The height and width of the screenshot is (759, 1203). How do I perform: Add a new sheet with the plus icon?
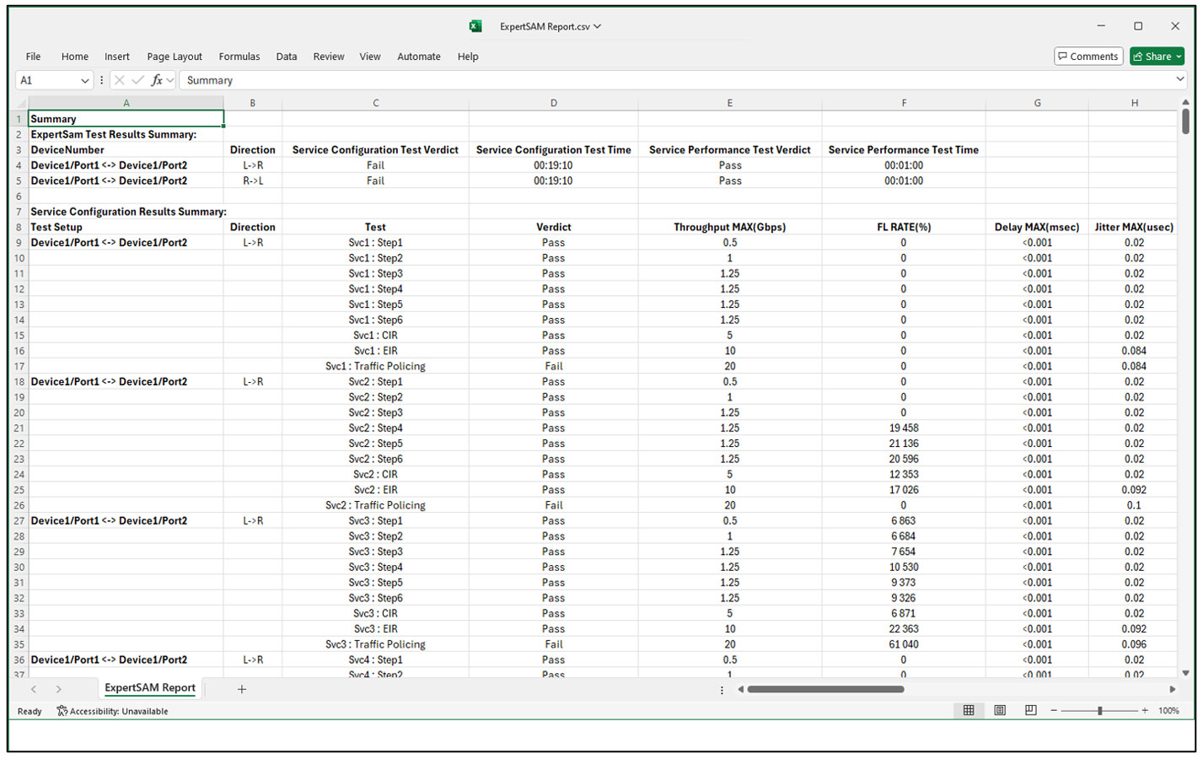point(242,689)
